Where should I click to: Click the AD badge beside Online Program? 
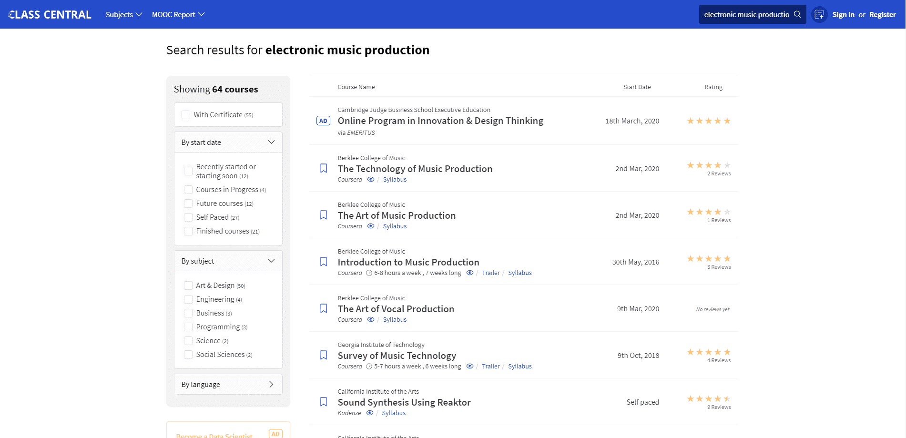(x=323, y=121)
